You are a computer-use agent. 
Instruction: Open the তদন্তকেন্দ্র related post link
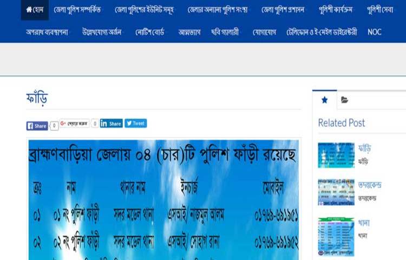370,185
